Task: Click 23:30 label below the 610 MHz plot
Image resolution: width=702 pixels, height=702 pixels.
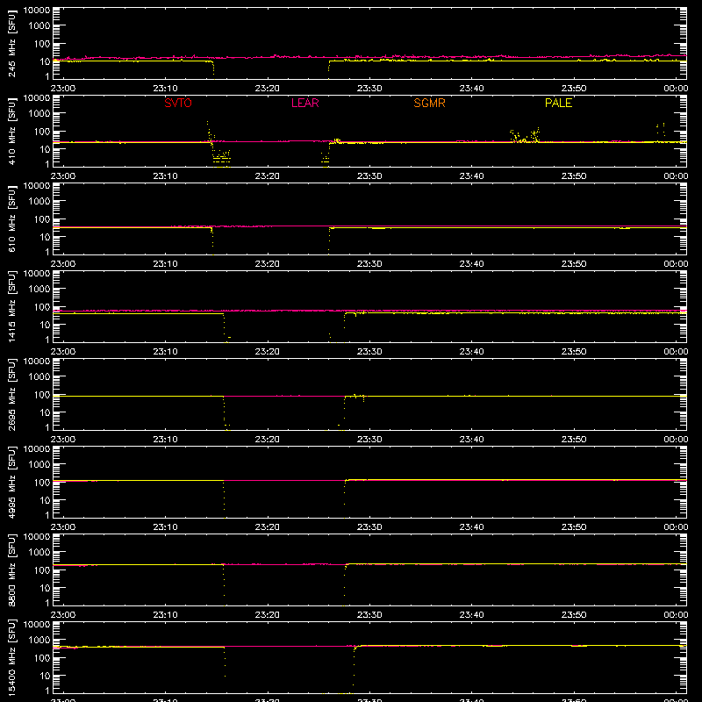Action: (x=369, y=264)
